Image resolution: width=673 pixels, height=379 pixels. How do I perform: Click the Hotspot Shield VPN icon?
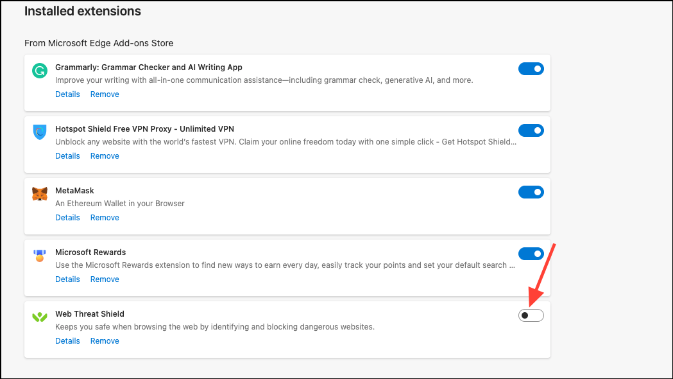click(x=40, y=132)
